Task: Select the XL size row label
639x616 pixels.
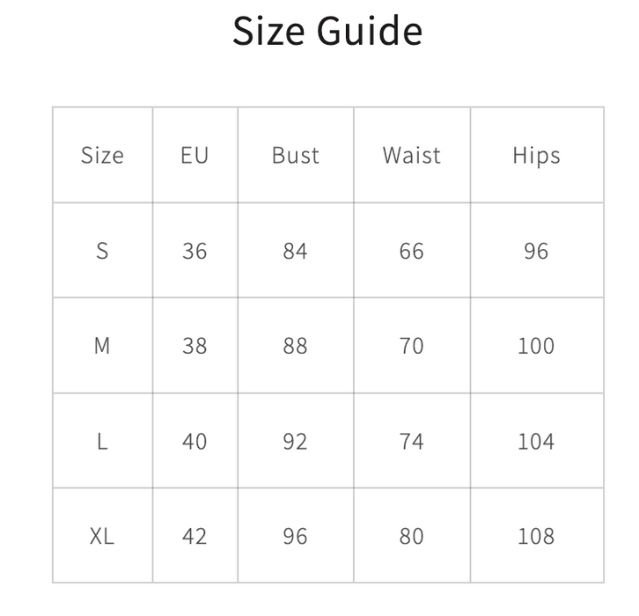Action: tap(102, 536)
